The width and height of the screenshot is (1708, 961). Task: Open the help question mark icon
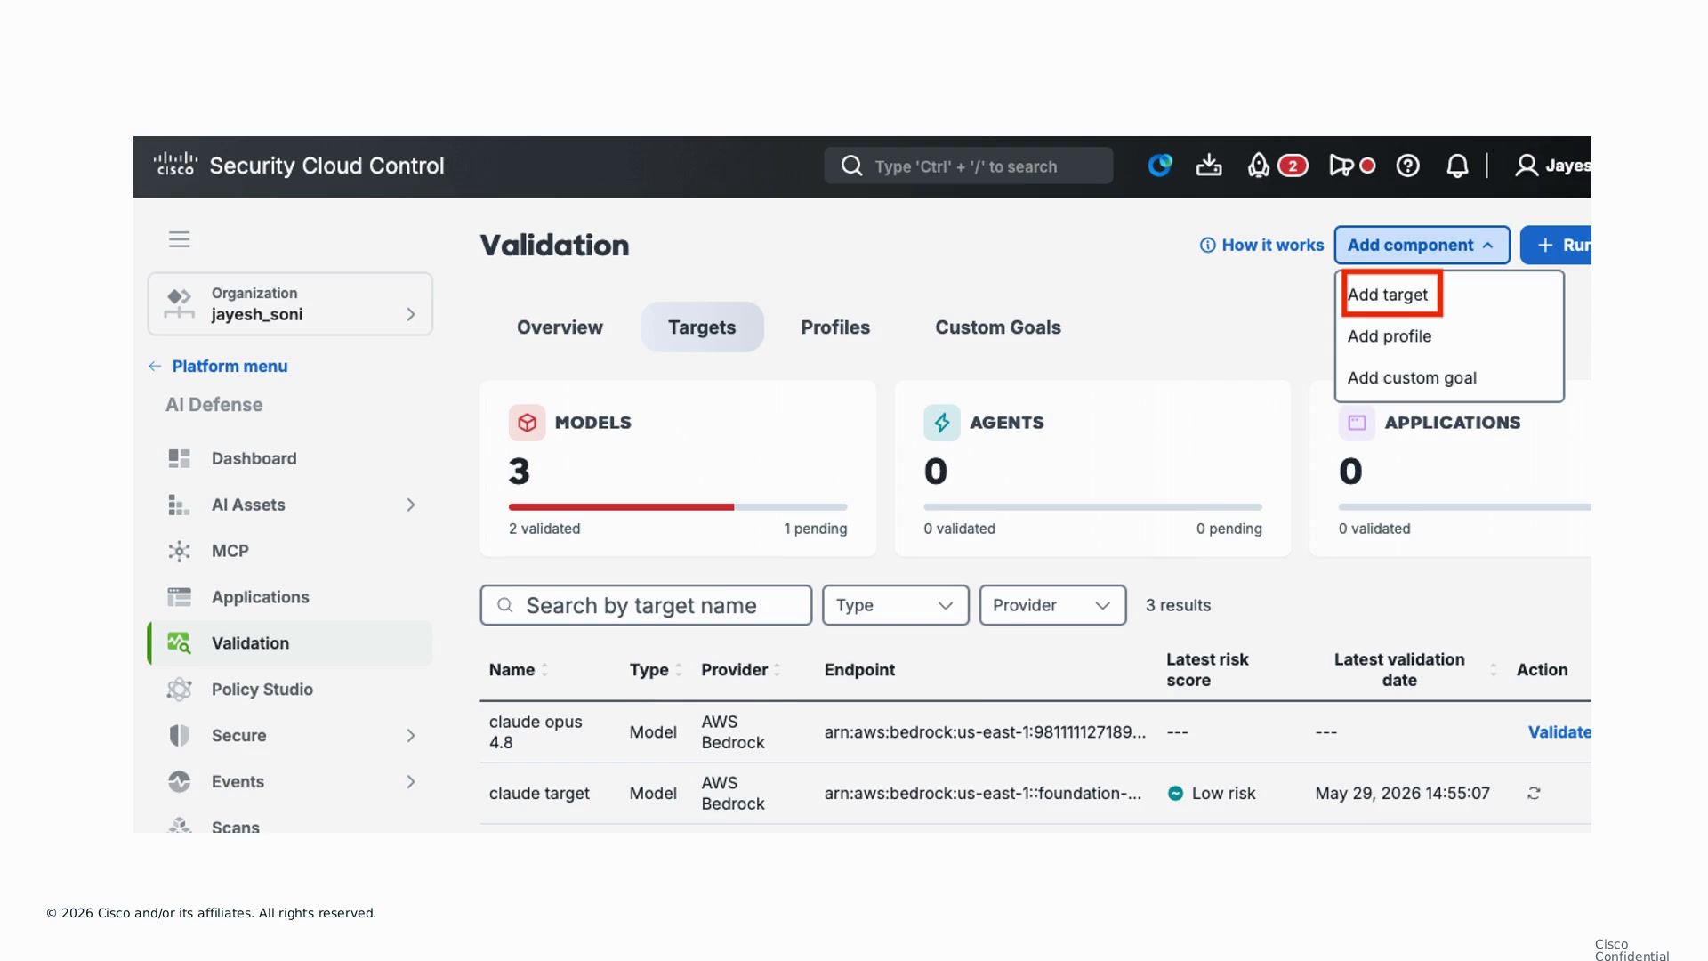pos(1407,166)
